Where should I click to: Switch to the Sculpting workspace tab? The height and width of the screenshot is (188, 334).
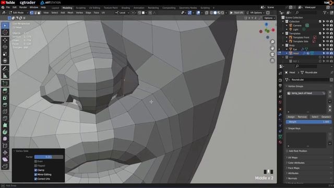point(80,8)
